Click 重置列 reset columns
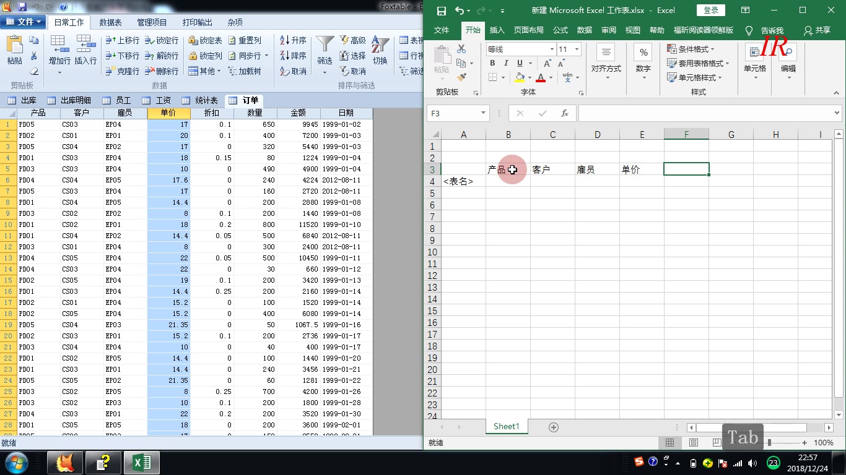This screenshot has height=475, width=846. pyautogui.click(x=245, y=40)
